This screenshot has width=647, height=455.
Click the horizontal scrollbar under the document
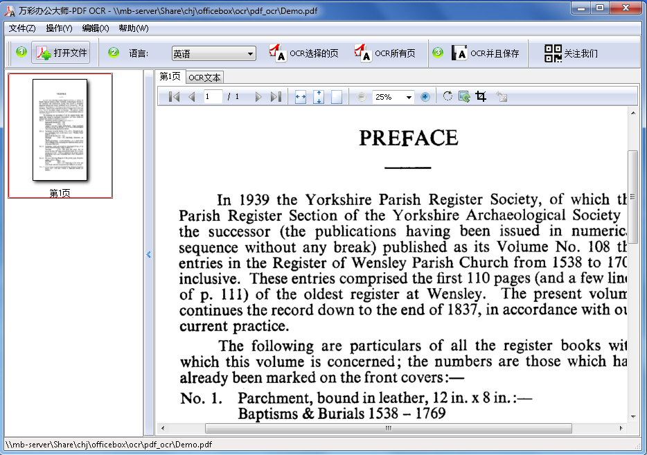389,428
